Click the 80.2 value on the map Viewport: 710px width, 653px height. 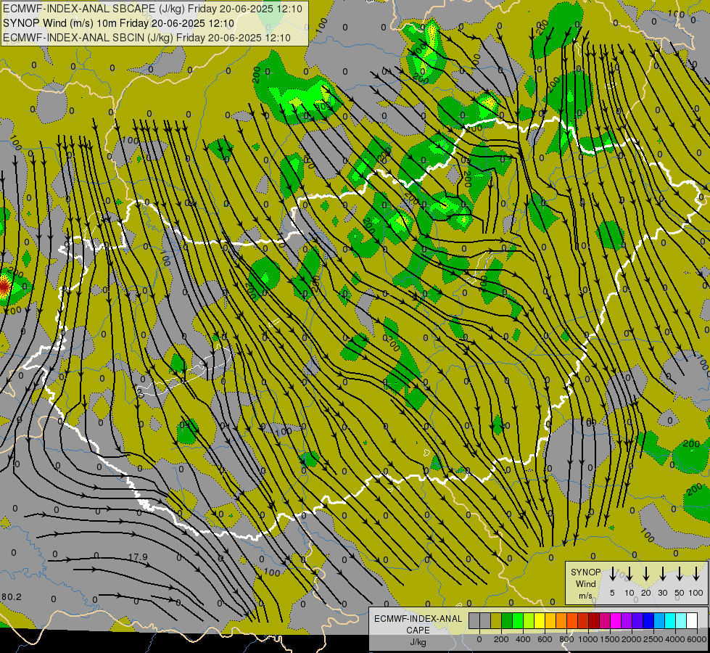tap(11, 597)
